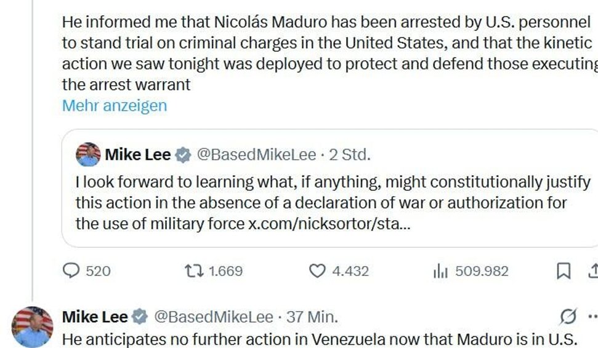Image resolution: width=598 pixels, height=348 pixels.
Task: Bookmark the tweet about Maduro's arrest
Action: (563, 271)
